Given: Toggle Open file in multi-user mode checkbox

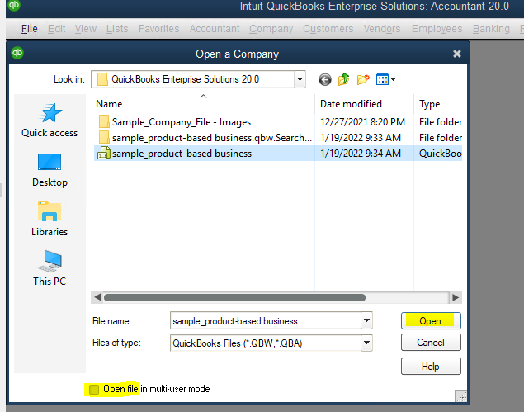Looking at the screenshot, I should pos(94,389).
